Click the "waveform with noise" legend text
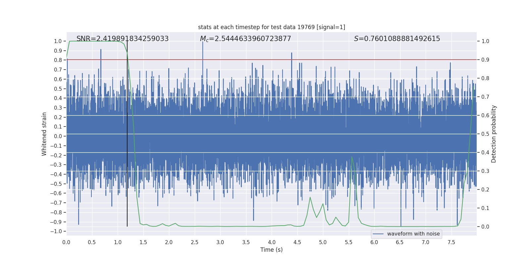This screenshot has width=530, height=265. pyautogui.click(x=413, y=234)
